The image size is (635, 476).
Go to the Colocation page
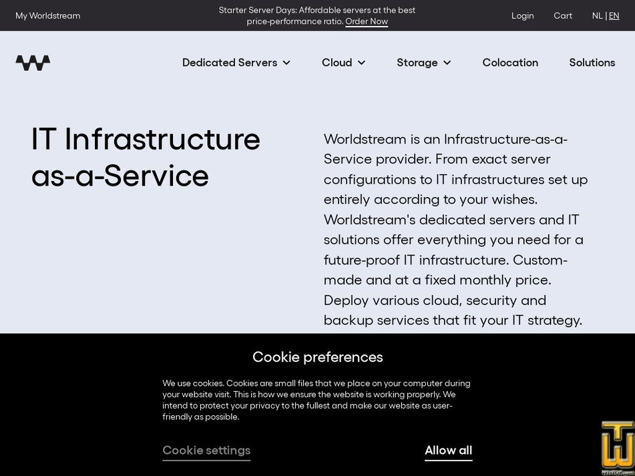(x=510, y=63)
